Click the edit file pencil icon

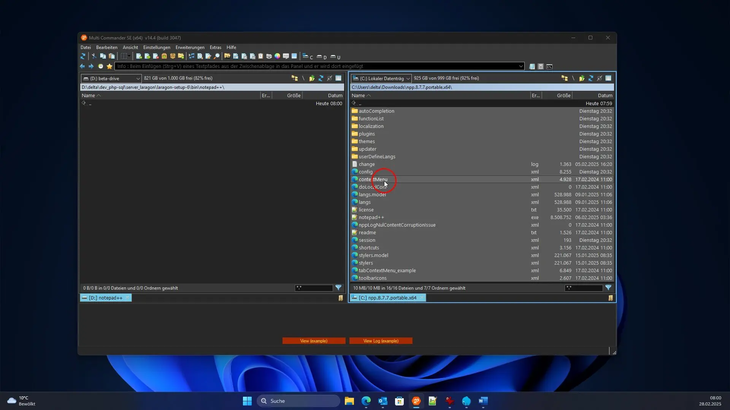point(208,56)
